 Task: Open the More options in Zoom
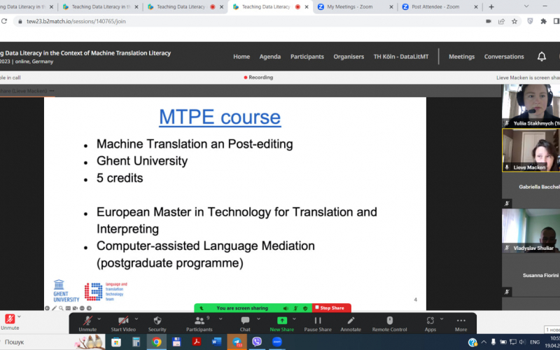pyautogui.click(x=461, y=324)
